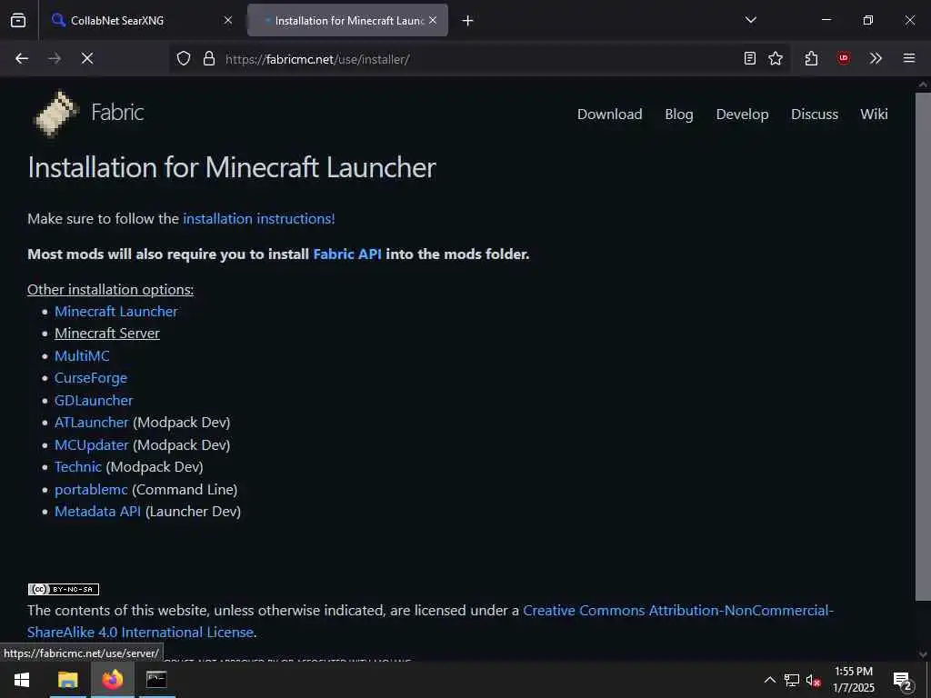The width and height of the screenshot is (931, 698).
Task: Switch to the CollabNet SearXNG tab
Action: click(x=143, y=20)
